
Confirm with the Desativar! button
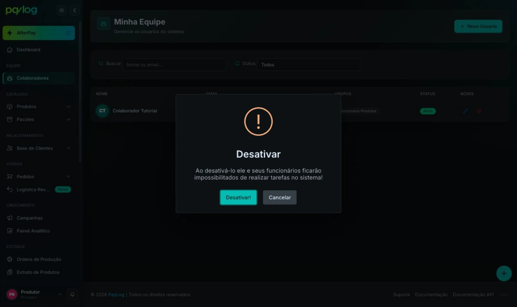click(x=238, y=198)
